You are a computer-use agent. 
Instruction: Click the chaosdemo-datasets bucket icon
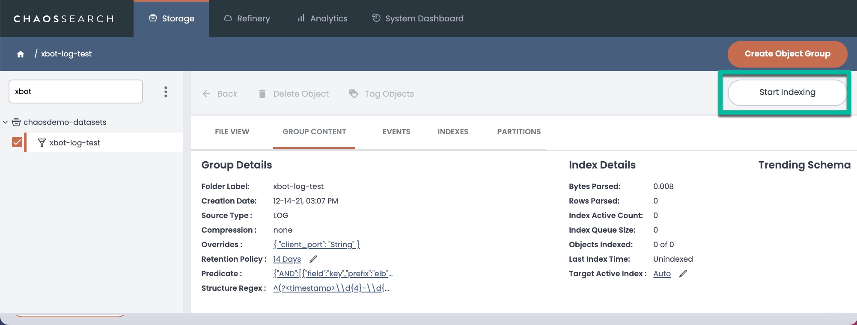tap(16, 122)
